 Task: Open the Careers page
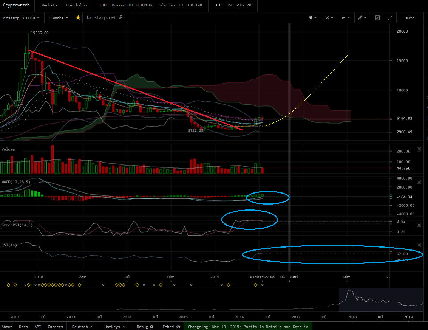tap(55, 327)
